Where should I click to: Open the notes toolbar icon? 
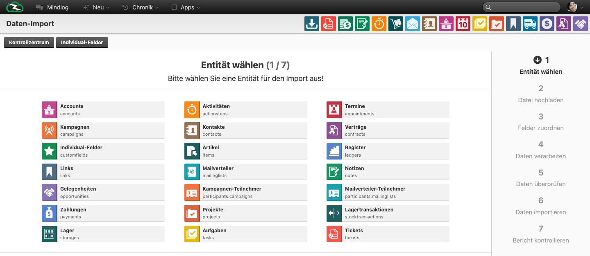(362, 24)
